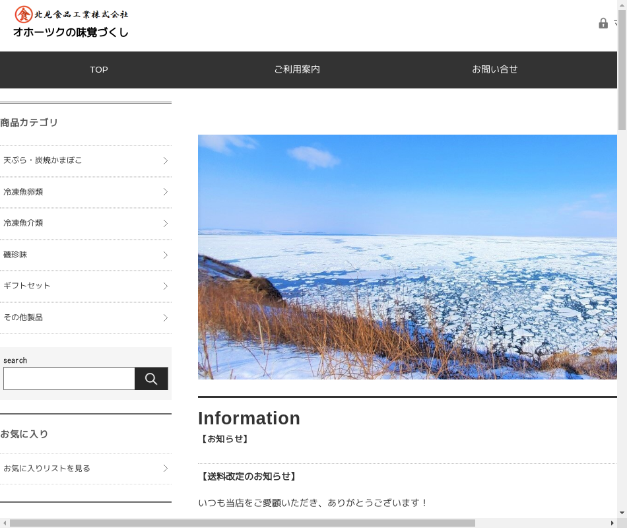The width and height of the screenshot is (627, 528).
Task: Click arrow next to その他製品
Action: [x=165, y=317]
